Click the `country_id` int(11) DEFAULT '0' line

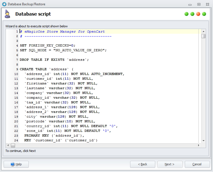click(x=71, y=126)
